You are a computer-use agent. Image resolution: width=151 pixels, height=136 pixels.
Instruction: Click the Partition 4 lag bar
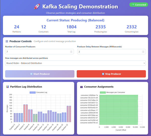coord(24,113)
